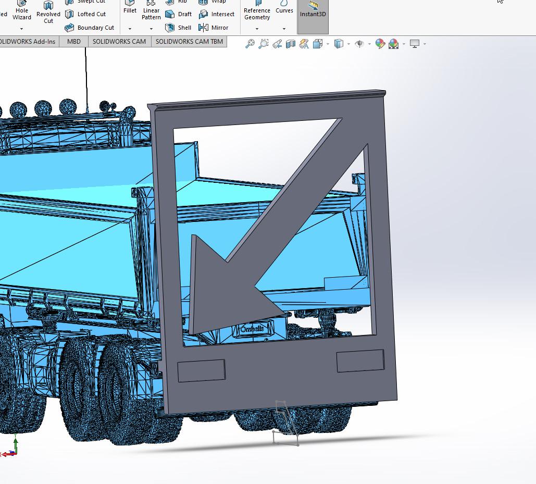Expand the Curves dropdown arrow
This screenshot has height=484, width=536.
coord(284,29)
